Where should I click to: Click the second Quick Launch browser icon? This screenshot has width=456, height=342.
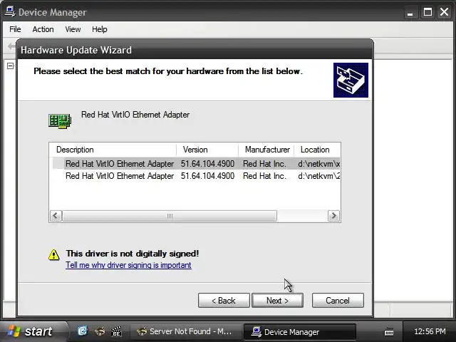tap(100, 331)
